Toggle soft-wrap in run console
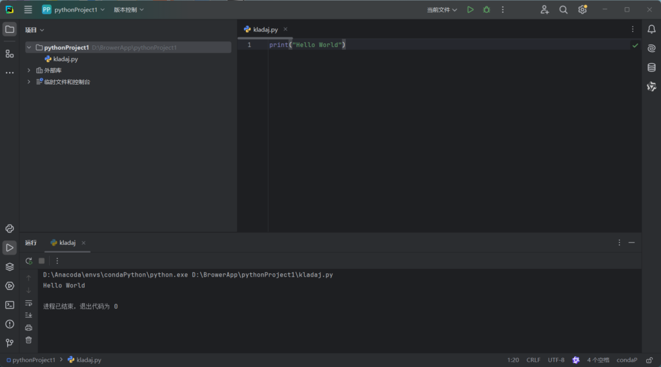 click(28, 303)
